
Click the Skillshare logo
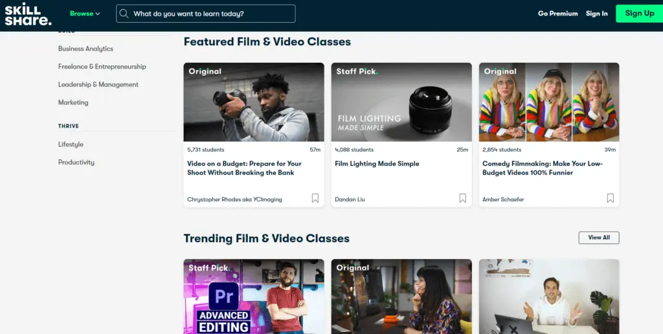tap(28, 14)
